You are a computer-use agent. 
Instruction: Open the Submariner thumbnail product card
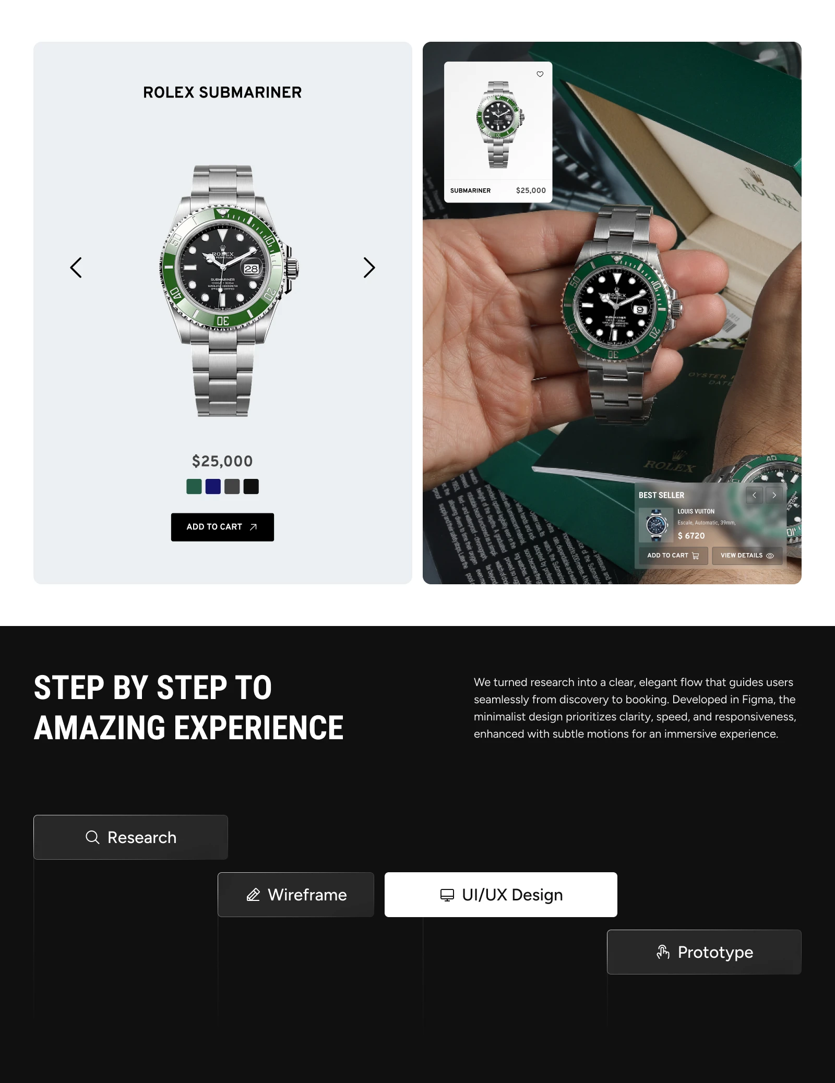pos(498,132)
